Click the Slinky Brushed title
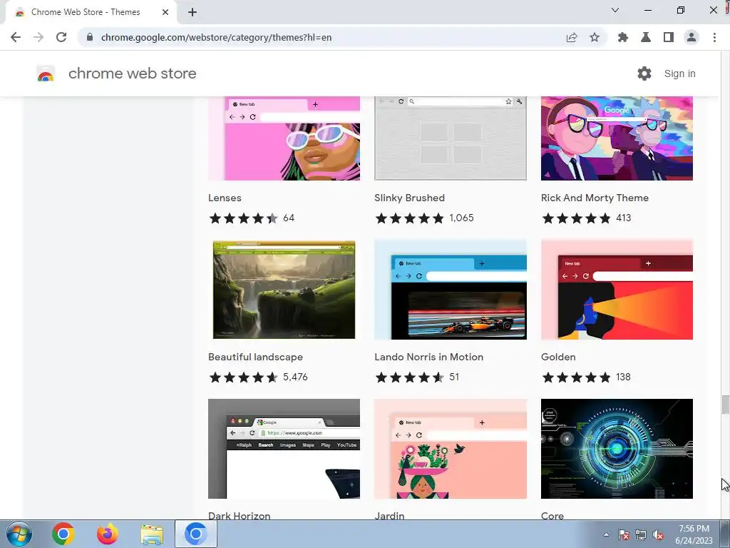 tap(410, 198)
